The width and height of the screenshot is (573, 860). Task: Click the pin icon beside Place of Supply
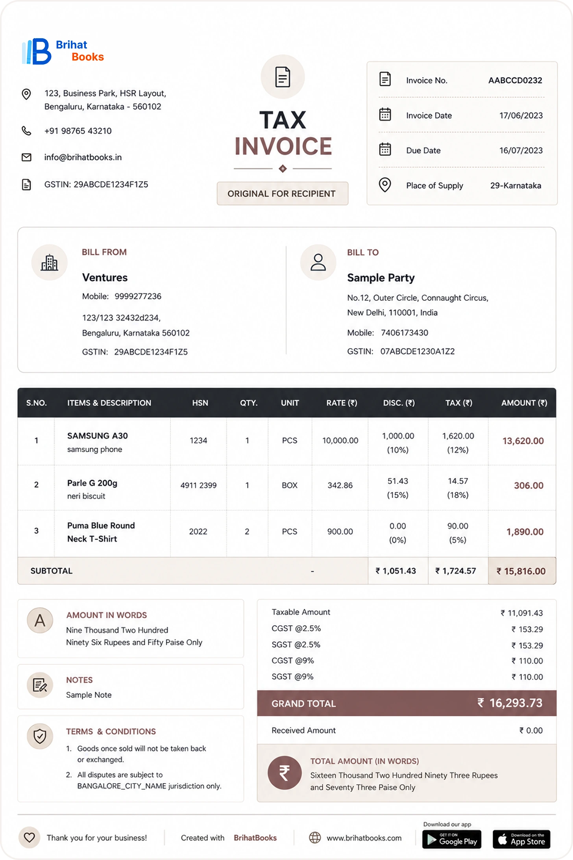(385, 185)
